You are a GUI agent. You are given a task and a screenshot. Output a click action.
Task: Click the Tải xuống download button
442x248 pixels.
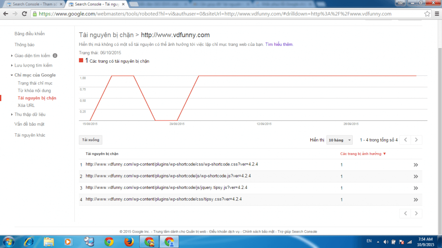click(x=91, y=140)
